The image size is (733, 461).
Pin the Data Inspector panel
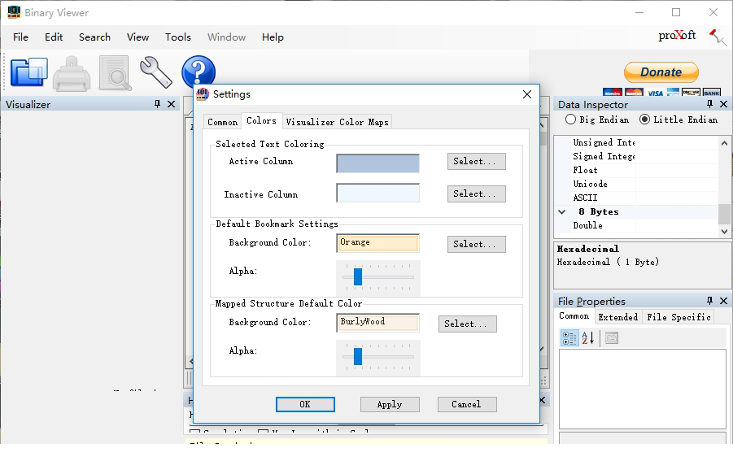[x=709, y=104]
